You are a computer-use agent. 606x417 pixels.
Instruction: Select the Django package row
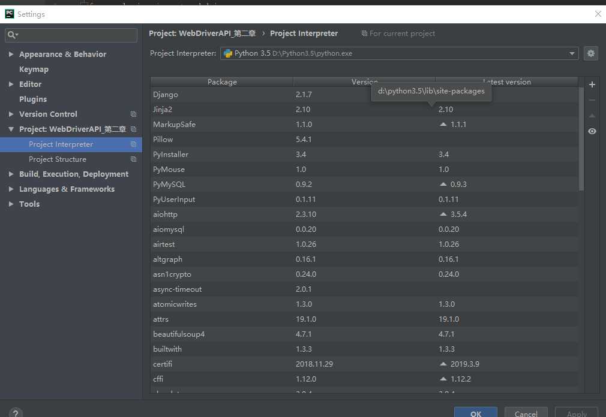[x=364, y=95]
